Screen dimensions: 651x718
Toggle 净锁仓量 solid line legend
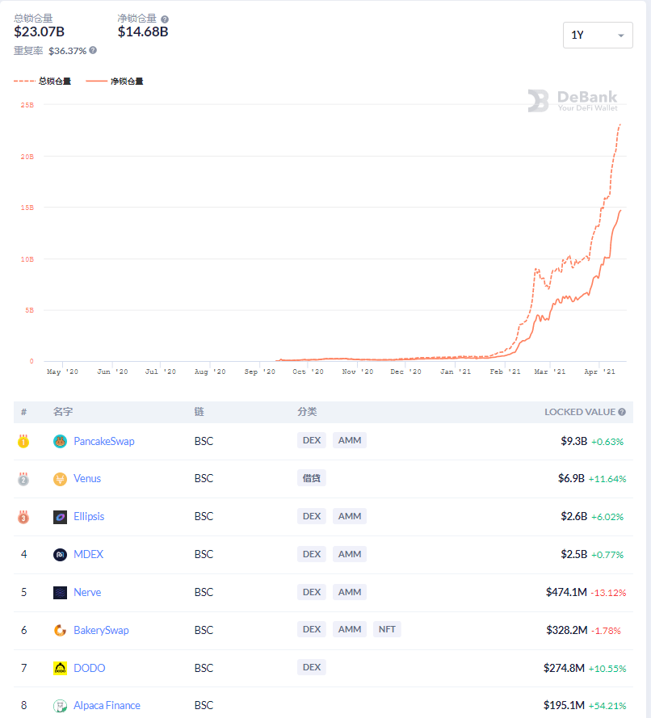[115, 81]
